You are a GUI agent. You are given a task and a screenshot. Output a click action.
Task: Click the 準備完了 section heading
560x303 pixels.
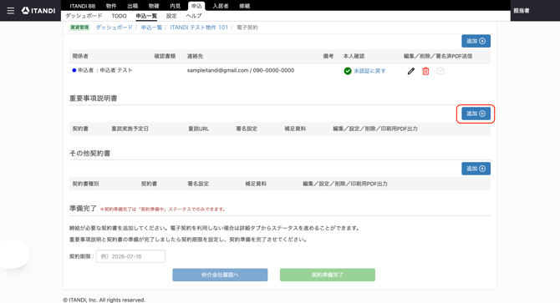pos(83,208)
